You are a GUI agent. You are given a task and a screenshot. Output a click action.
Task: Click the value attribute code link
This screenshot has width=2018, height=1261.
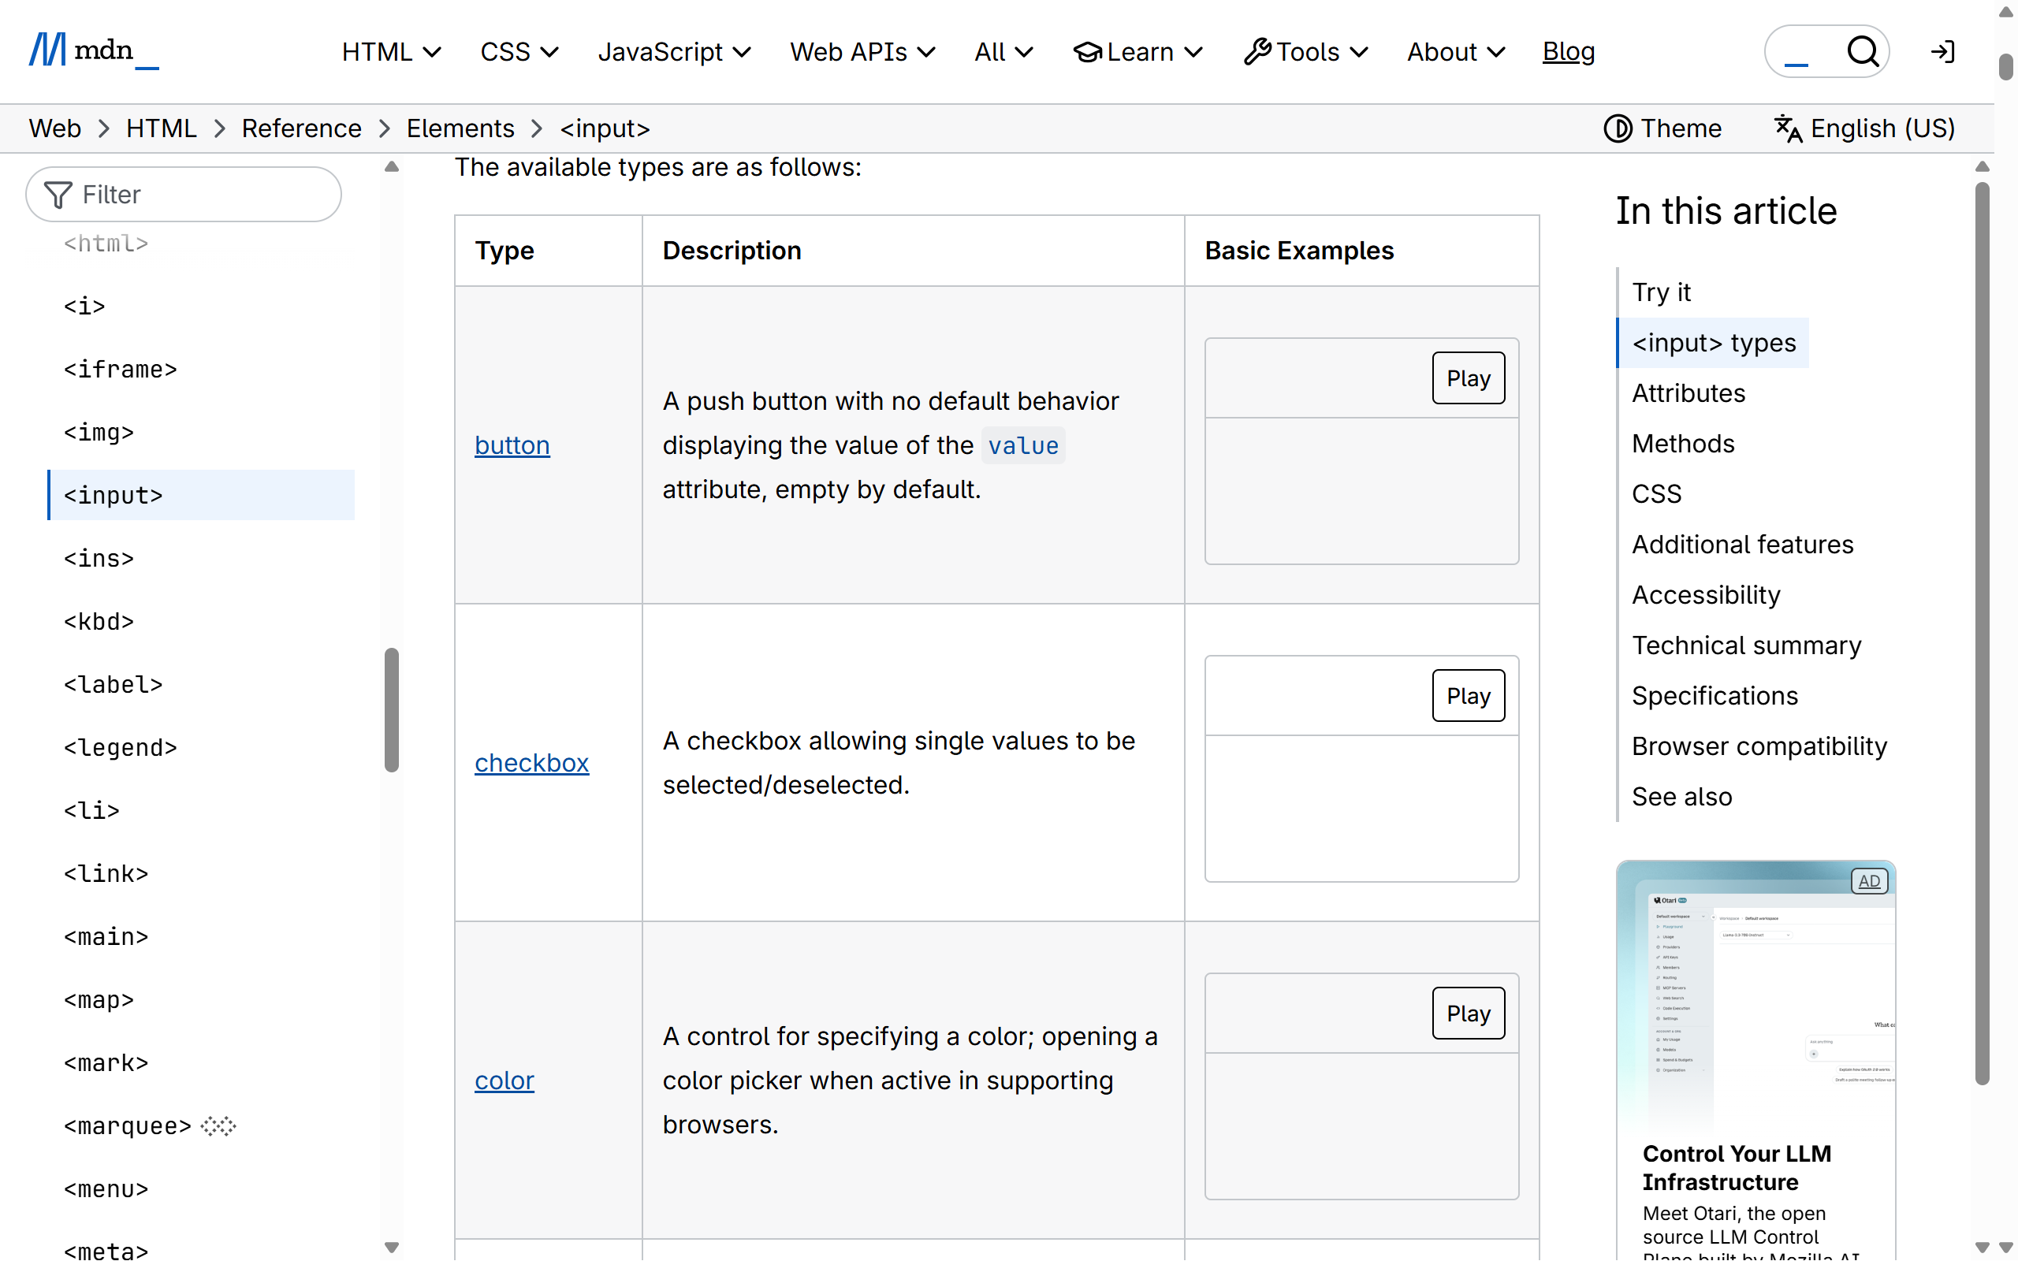tap(1023, 445)
